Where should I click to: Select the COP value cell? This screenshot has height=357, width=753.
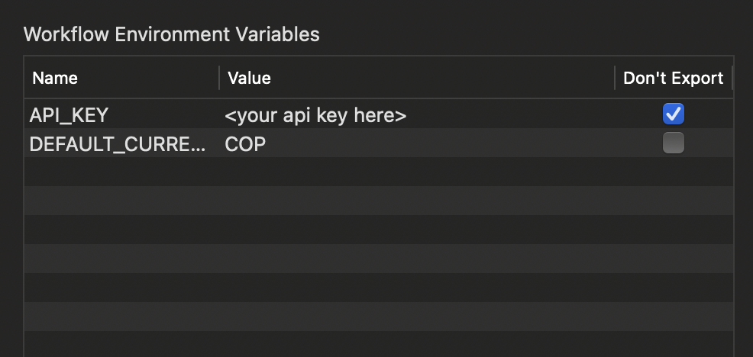pos(417,143)
